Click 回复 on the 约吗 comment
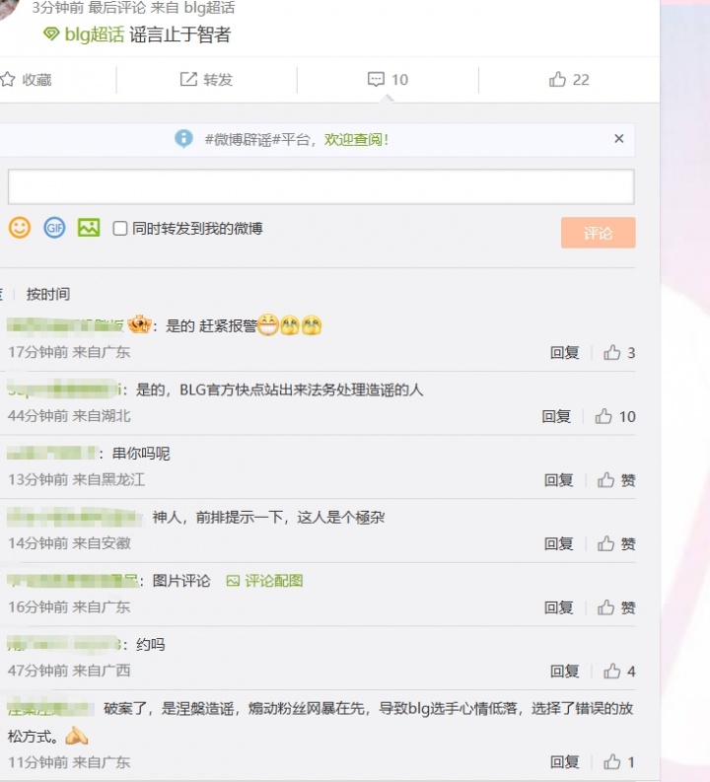This screenshot has height=782, width=710. (565, 672)
